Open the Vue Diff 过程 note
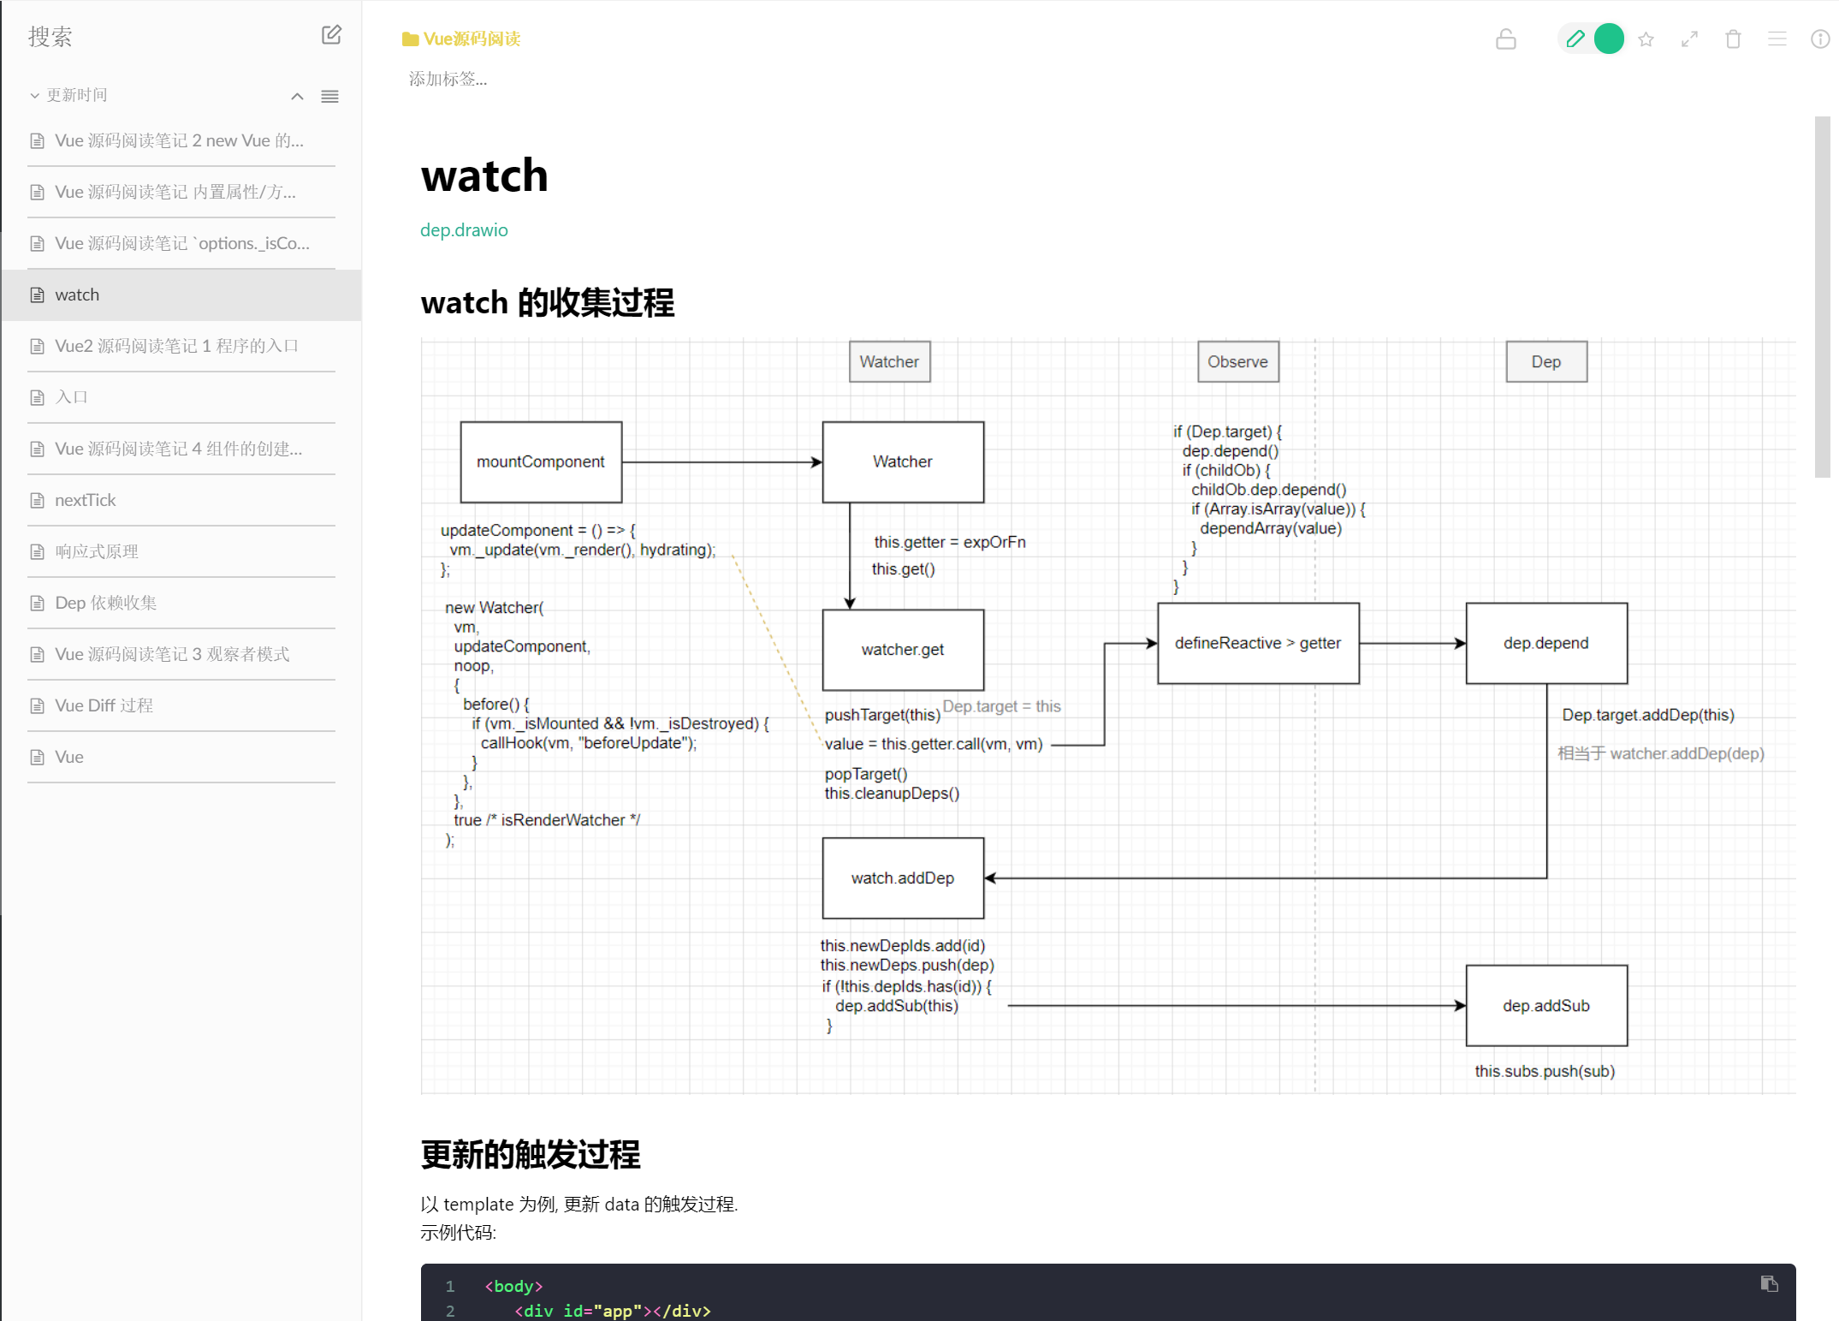1839x1321 pixels. [104, 705]
